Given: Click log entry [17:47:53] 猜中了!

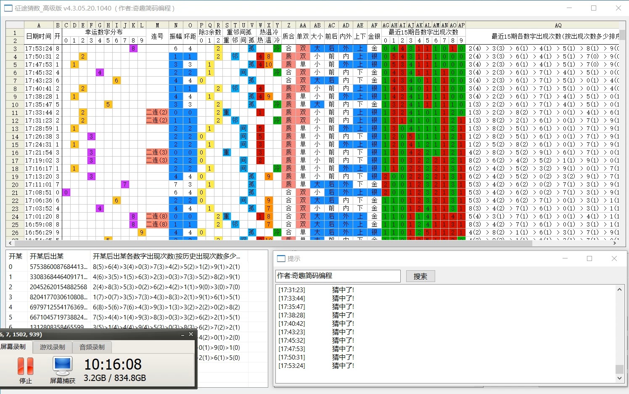Looking at the screenshot, I should (316, 349).
